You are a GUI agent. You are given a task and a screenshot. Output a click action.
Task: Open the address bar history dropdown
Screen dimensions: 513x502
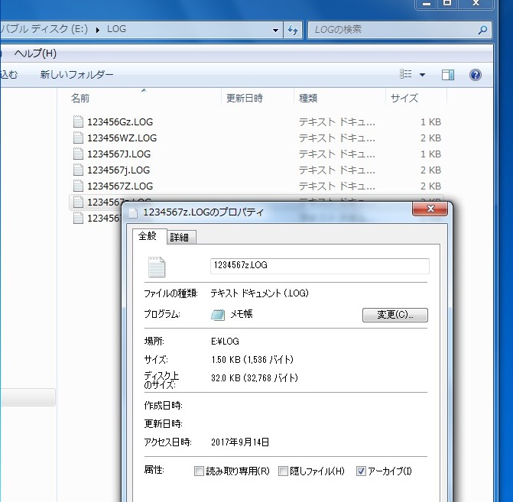tap(276, 31)
